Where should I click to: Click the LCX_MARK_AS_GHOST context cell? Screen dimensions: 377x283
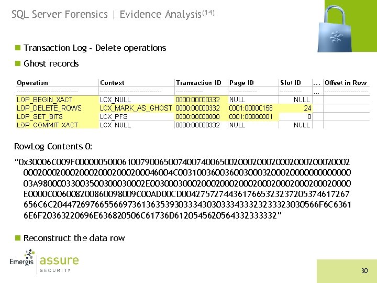click(136, 108)
